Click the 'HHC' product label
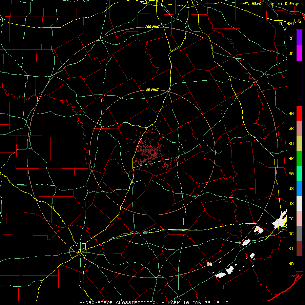 coord(298,20)
